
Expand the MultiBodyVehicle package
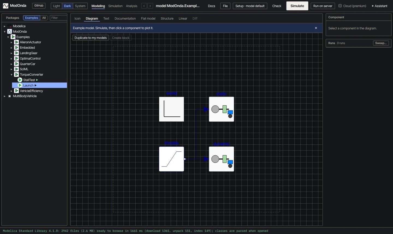[x=5, y=96]
